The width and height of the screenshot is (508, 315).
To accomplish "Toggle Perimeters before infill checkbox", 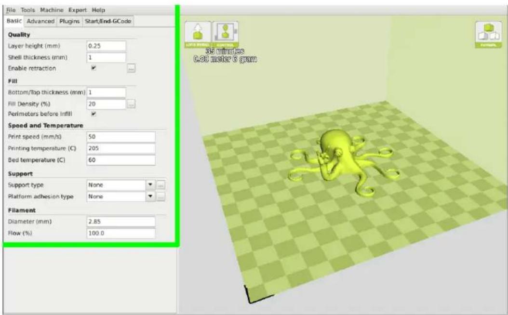I will tap(94, 114).
